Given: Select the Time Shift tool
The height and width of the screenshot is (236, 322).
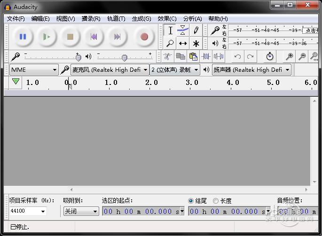Looking at the screenshot, I should pos(183,43).
